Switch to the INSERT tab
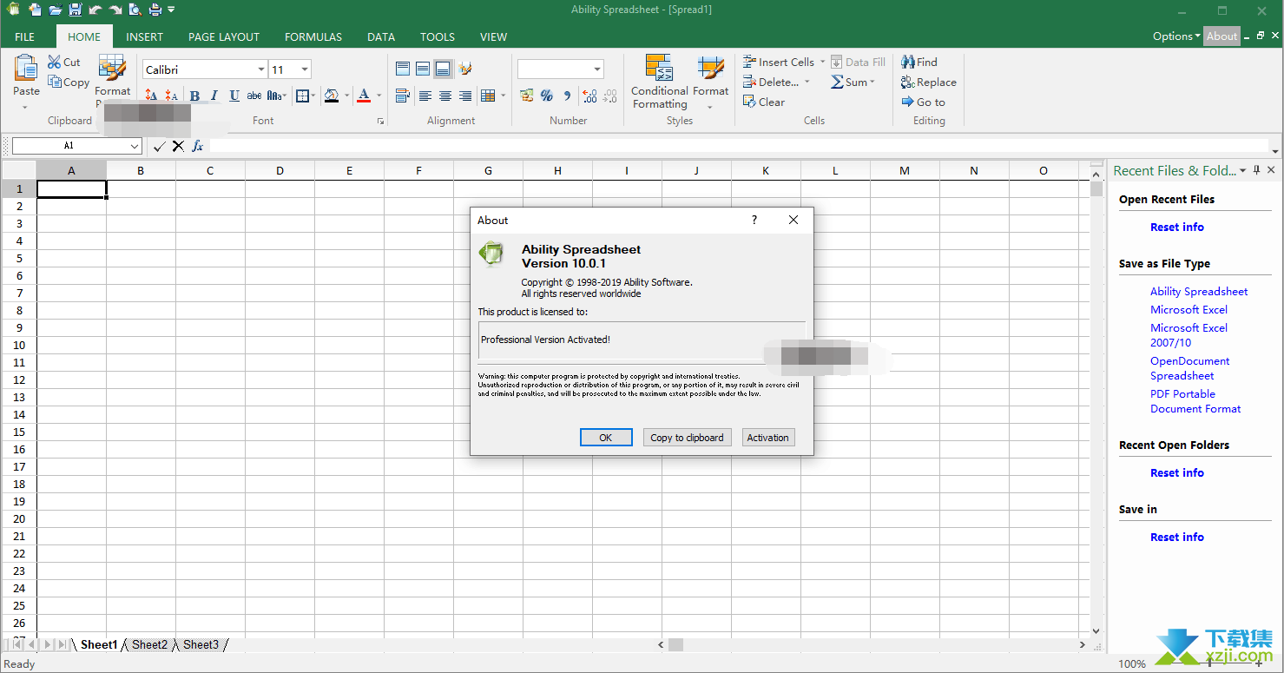Screen dimensions: 1284x673 point(144,36)
